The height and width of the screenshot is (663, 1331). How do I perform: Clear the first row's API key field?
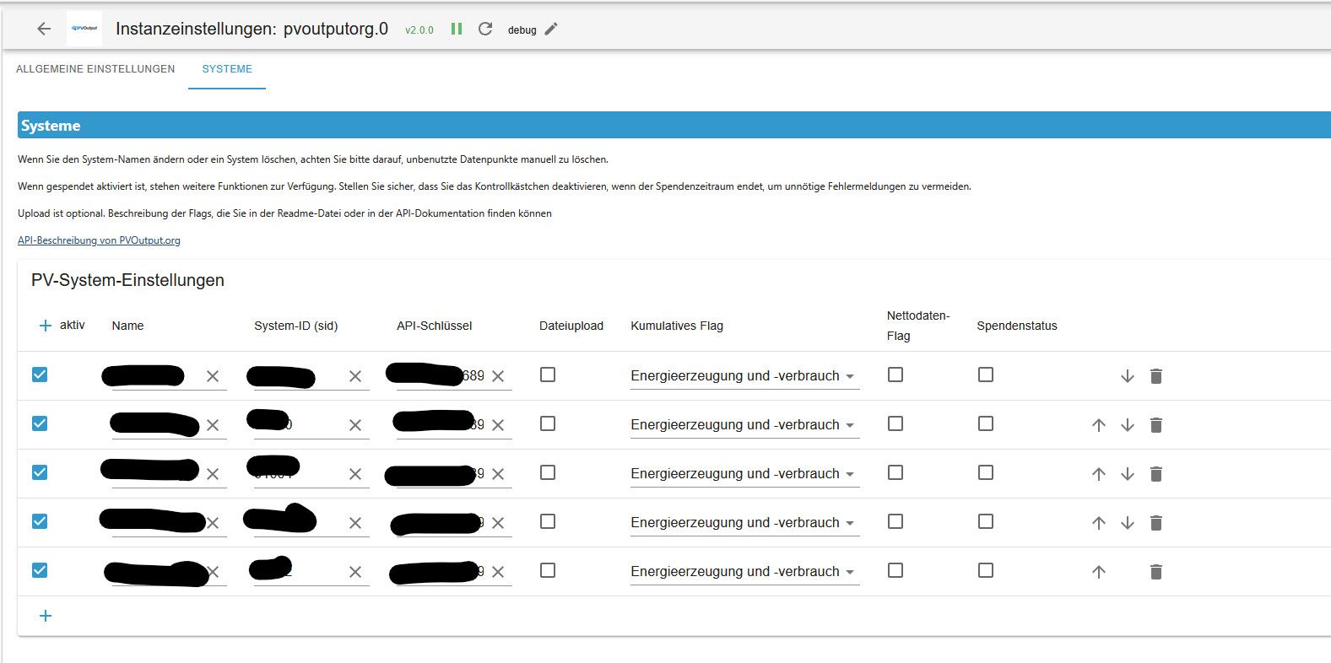498,376
